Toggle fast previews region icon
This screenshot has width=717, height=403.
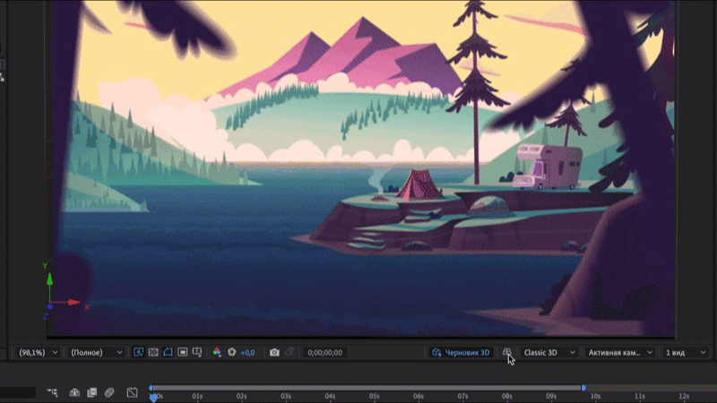coord(139,353)
